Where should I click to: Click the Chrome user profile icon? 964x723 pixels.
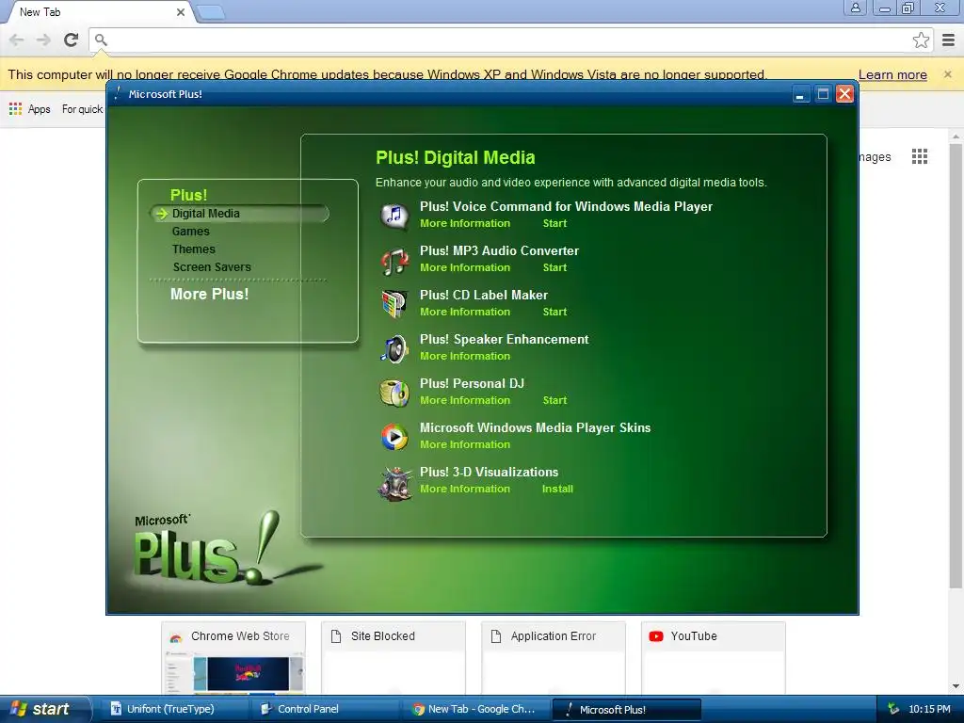click(x=855, y=8)
